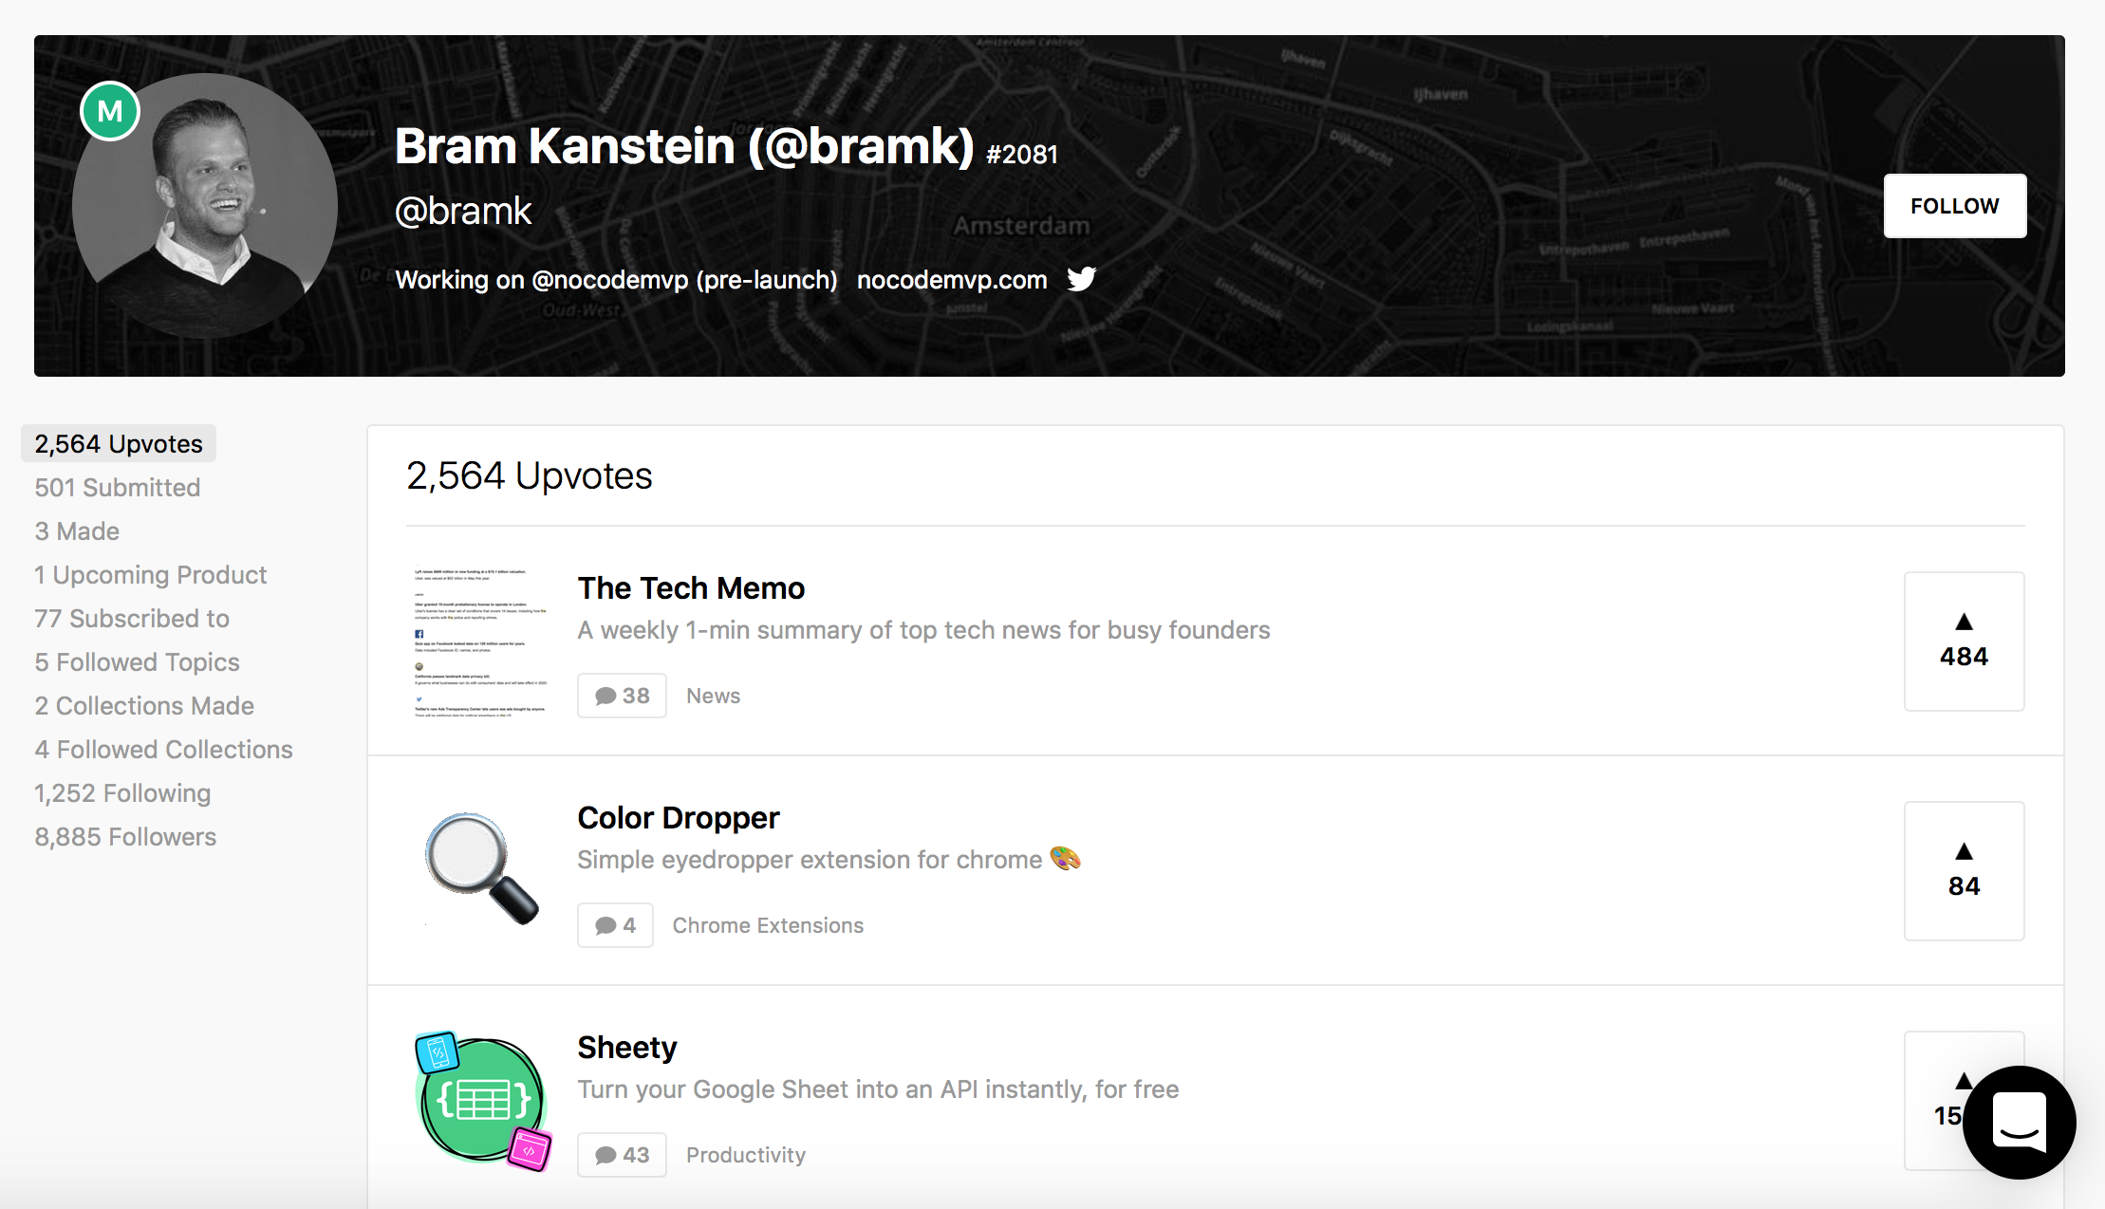
Task: Open the Color Dropper title
Action: 679,818
